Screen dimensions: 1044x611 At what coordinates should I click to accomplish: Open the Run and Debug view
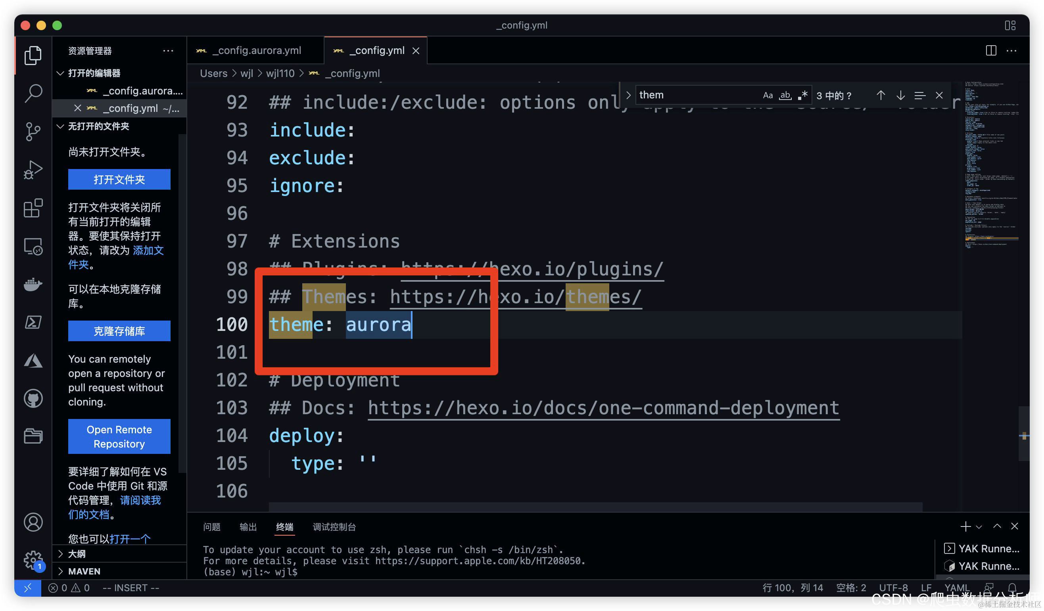click(33, 169)
